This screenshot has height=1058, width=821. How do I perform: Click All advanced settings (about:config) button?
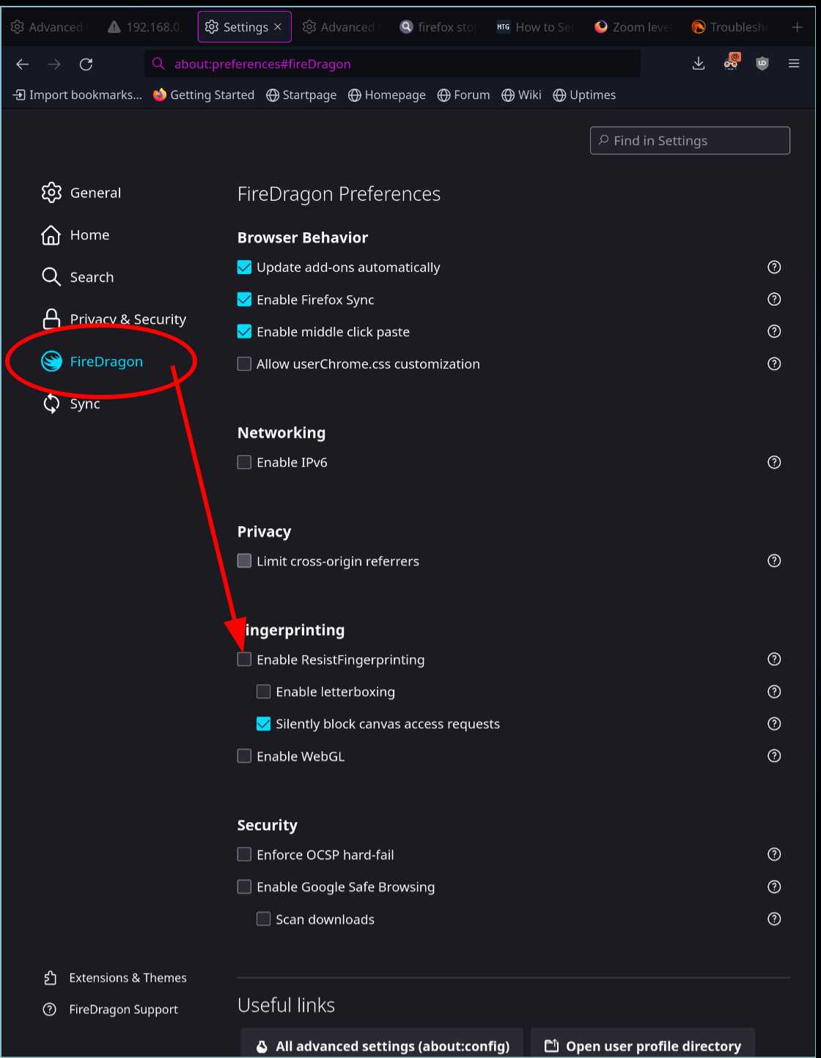(x=381, y=1044)
